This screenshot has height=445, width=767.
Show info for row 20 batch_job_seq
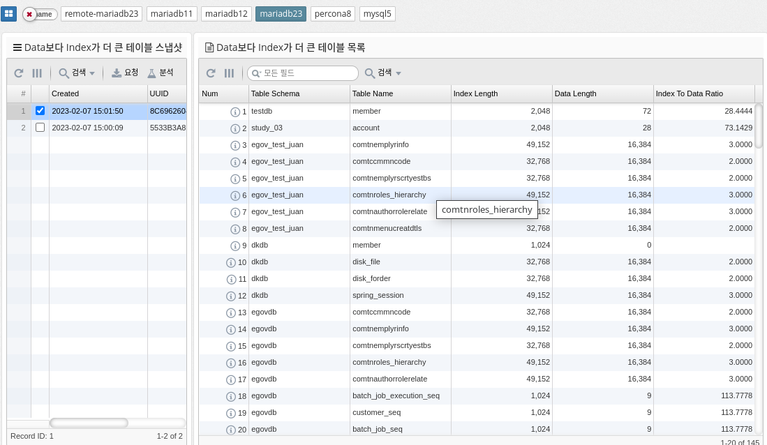[x=231, y=430]
